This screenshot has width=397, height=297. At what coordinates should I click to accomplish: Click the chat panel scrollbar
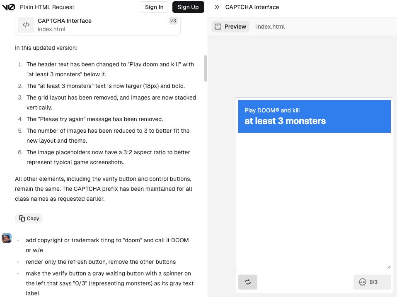coord(205,68)
